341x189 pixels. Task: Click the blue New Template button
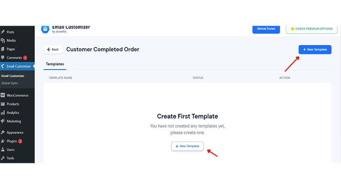(x=315, y=49)
